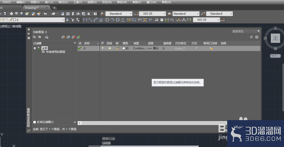Screen dimensions: 284x147
Task: Open layer manager settings gear icon
Action: (x=257, y=37)
